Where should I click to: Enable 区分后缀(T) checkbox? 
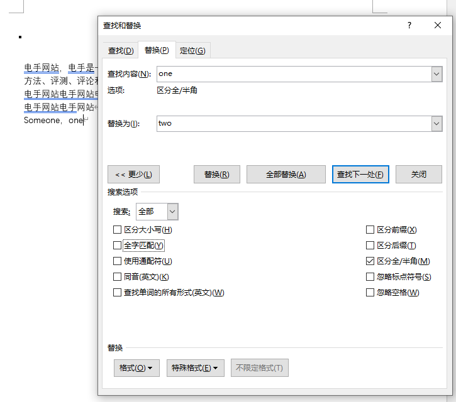pos(370,246)
